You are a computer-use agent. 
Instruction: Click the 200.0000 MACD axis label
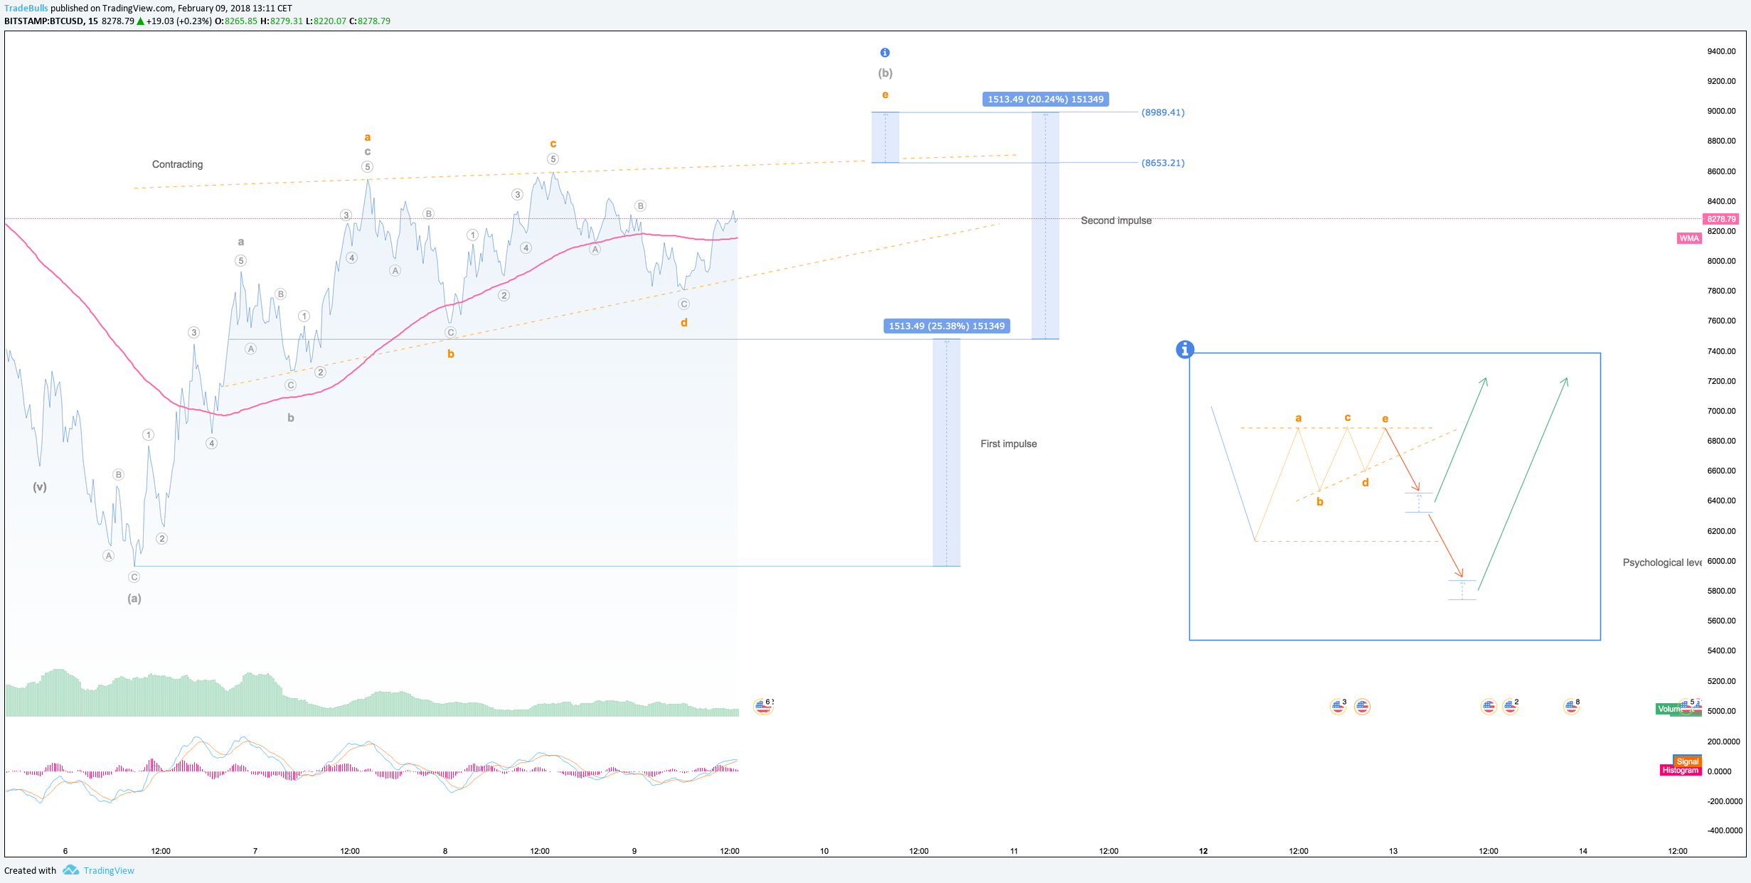[x=1723, y=742]
